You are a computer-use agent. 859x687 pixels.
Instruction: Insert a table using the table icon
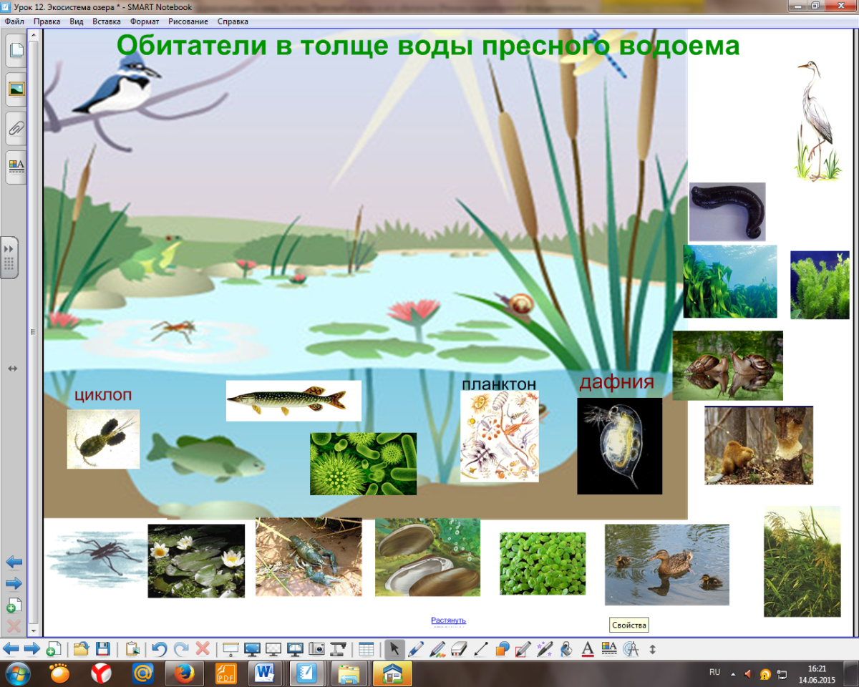[364, 650]
